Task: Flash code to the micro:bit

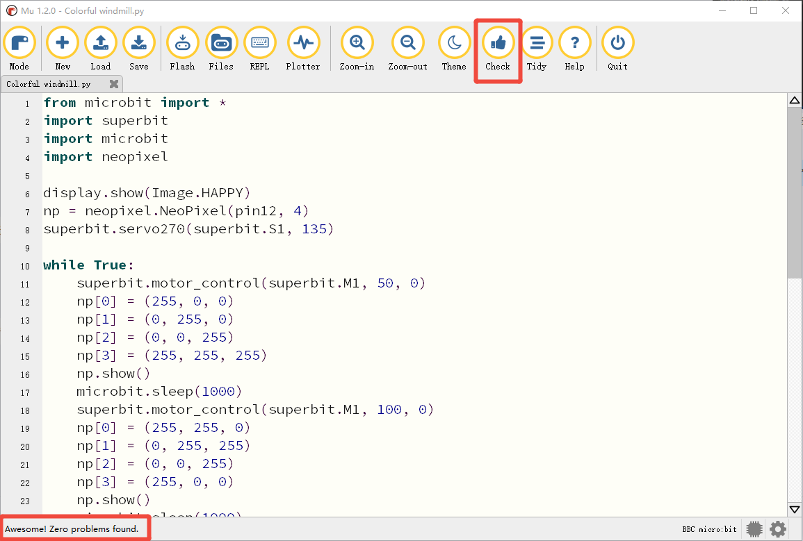Action: [x=182, y=49]
